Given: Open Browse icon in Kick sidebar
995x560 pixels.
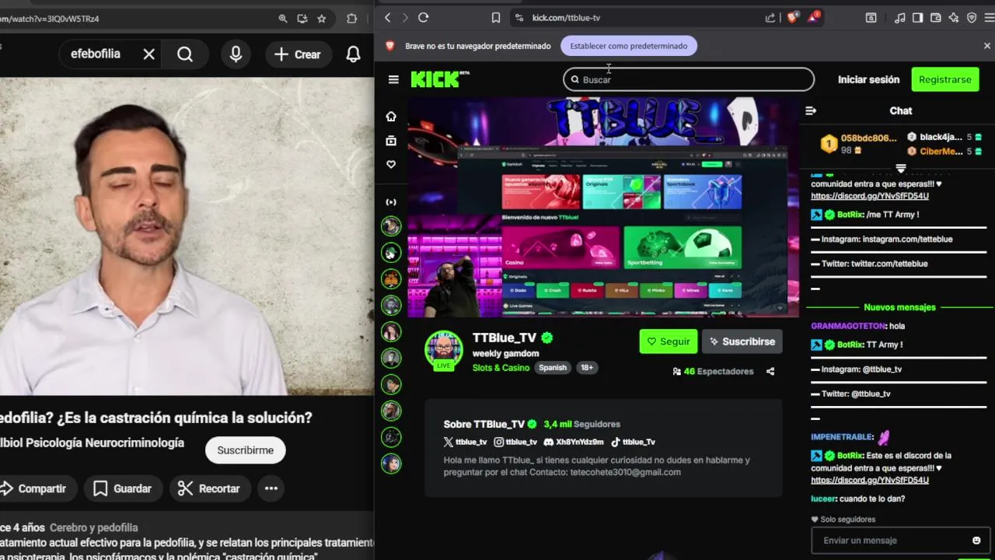Looking at the screenshot, I should pos(391,141).
